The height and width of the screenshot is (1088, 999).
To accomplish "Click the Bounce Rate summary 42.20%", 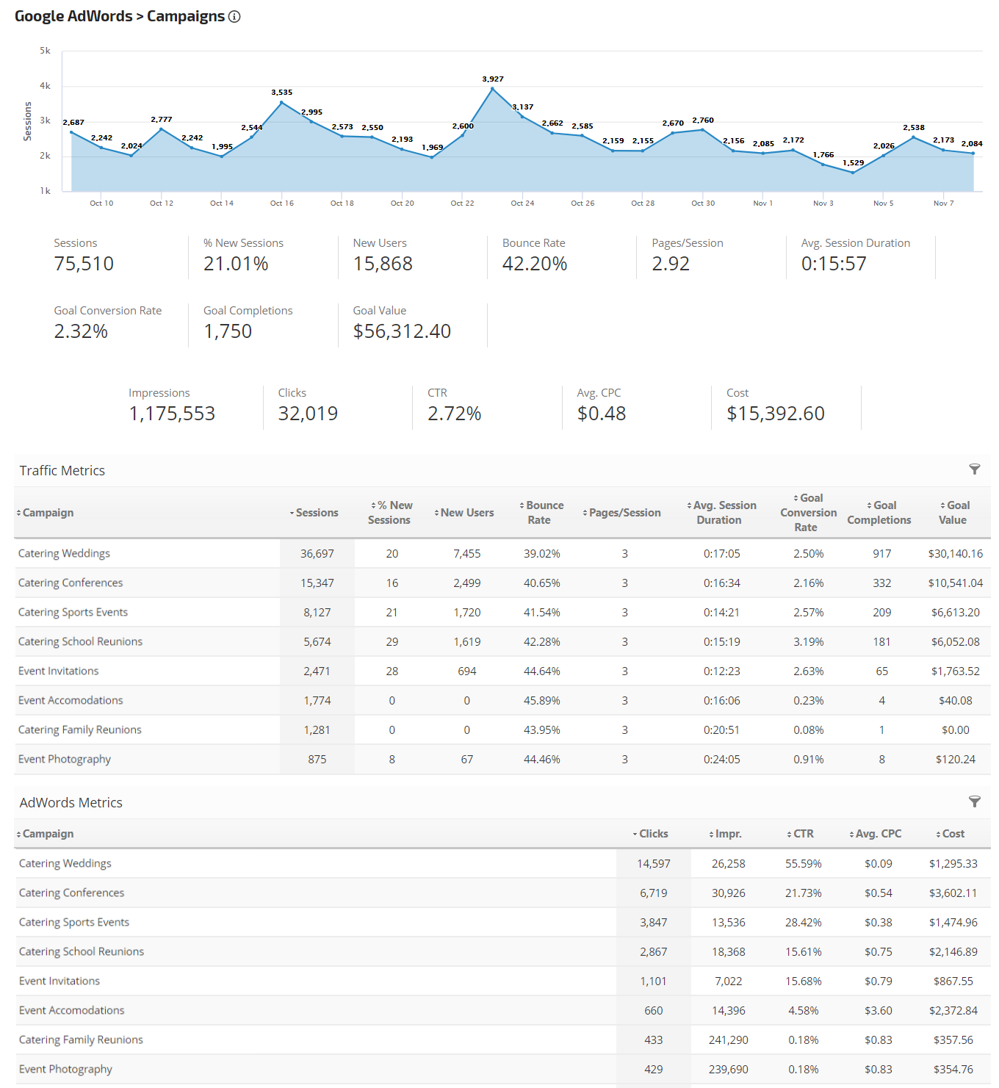I will [x=534, y=264].
